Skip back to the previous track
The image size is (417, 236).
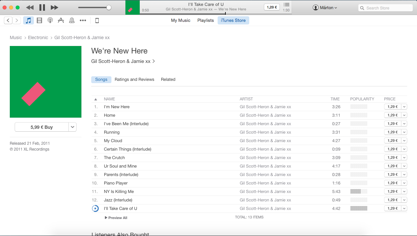click(30, 7)
